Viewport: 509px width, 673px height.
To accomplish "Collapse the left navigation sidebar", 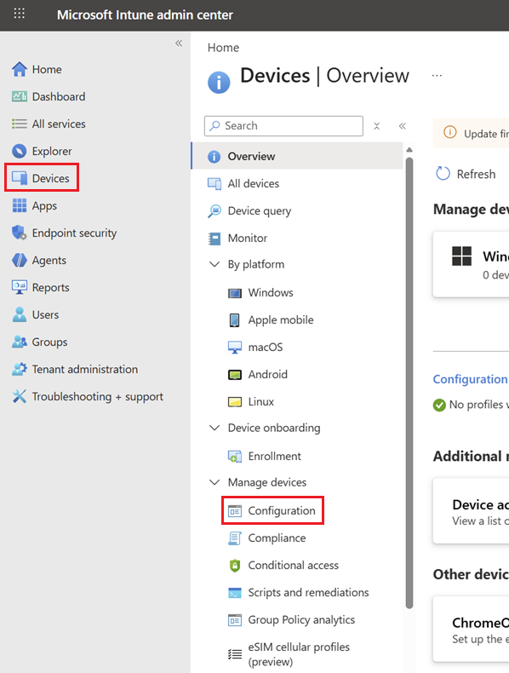I will click(179, 43).
